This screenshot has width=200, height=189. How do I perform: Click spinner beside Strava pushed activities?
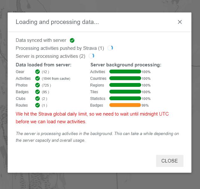pyautogui.click(x=110, y=48)
